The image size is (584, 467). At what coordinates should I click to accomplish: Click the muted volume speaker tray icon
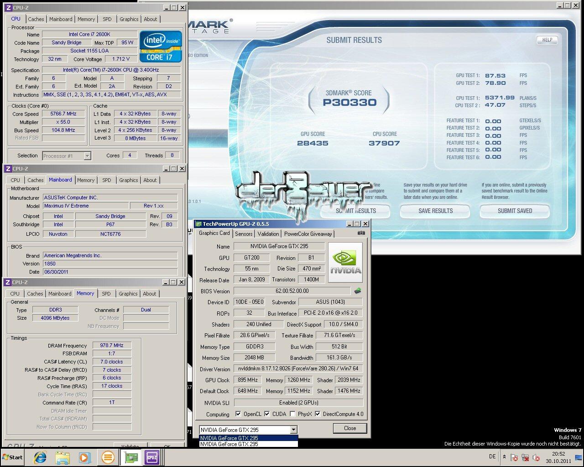point(536,457)
